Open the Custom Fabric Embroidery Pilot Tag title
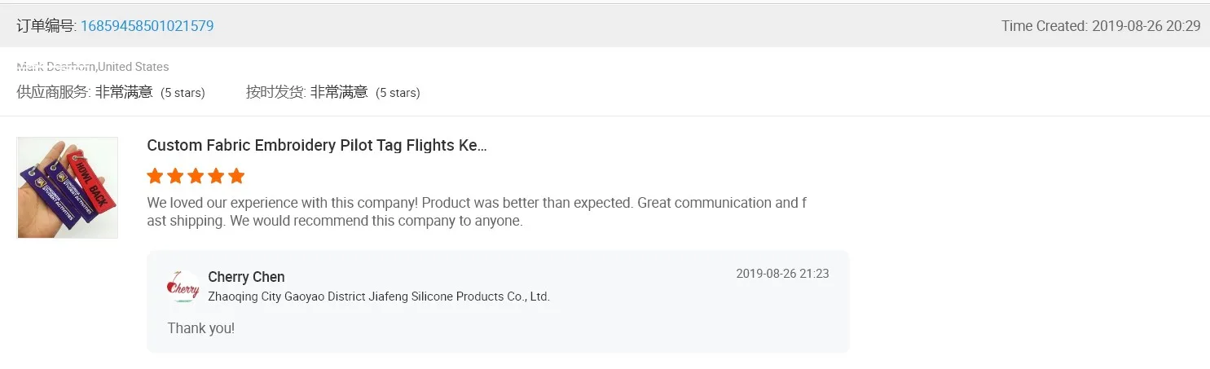 316,146
